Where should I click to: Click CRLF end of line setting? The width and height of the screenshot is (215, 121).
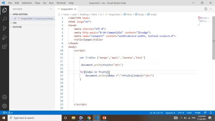pos(189,113)
